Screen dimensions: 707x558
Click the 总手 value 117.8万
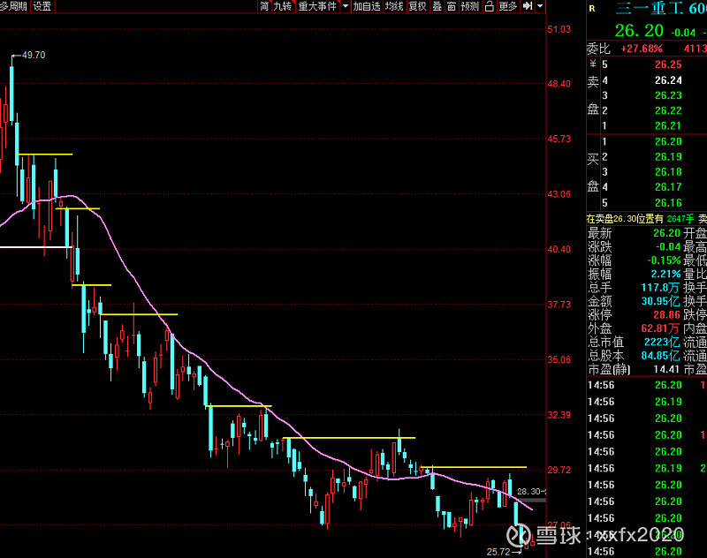point(660,287)
